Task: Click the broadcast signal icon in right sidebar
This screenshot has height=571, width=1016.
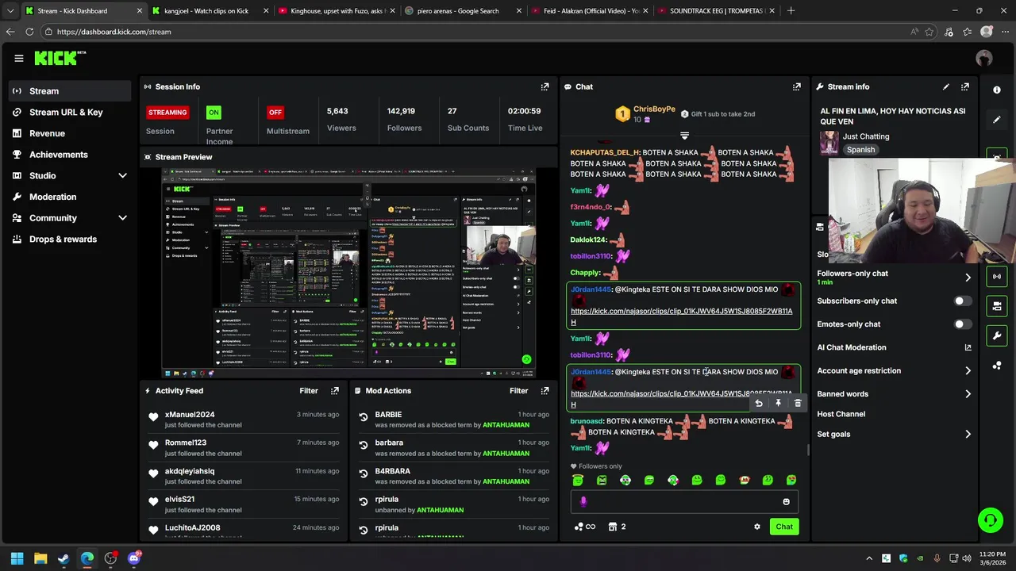Action: 997,276
